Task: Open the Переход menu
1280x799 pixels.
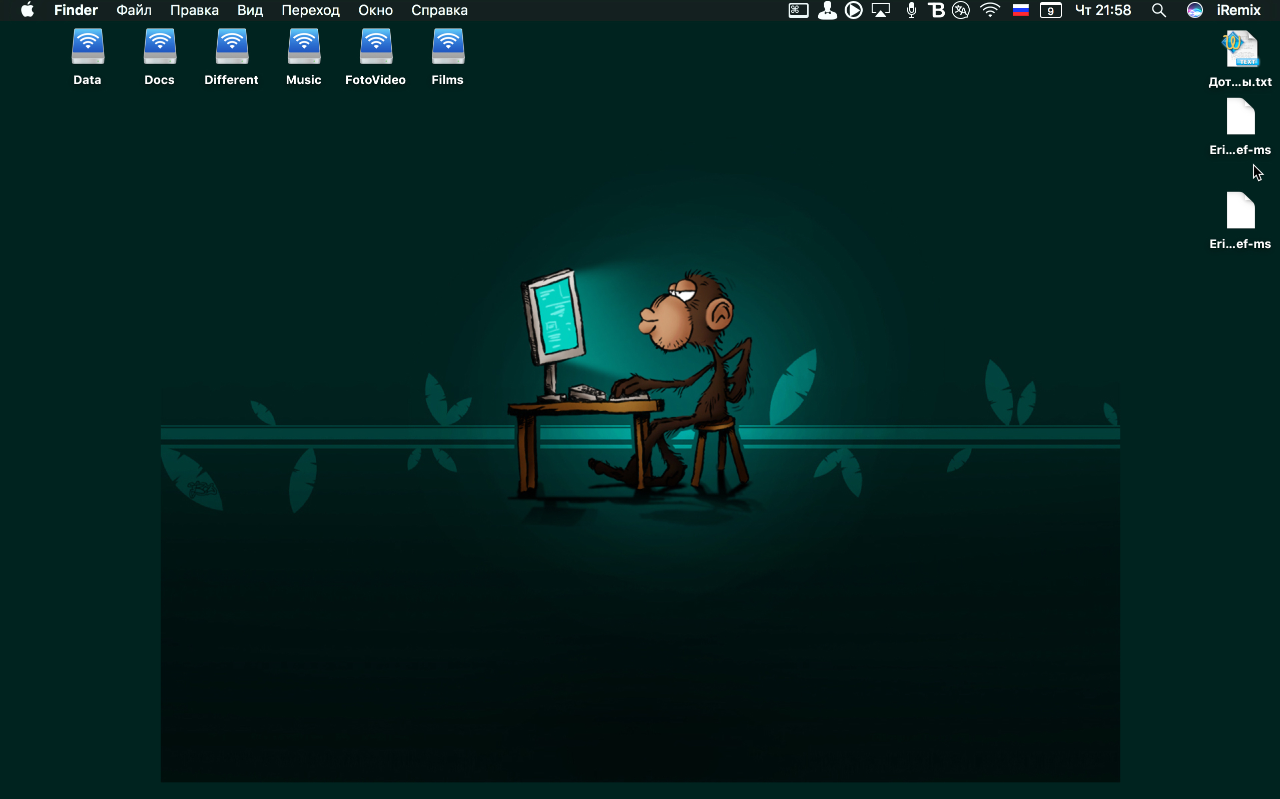Action: click(310, 10)
